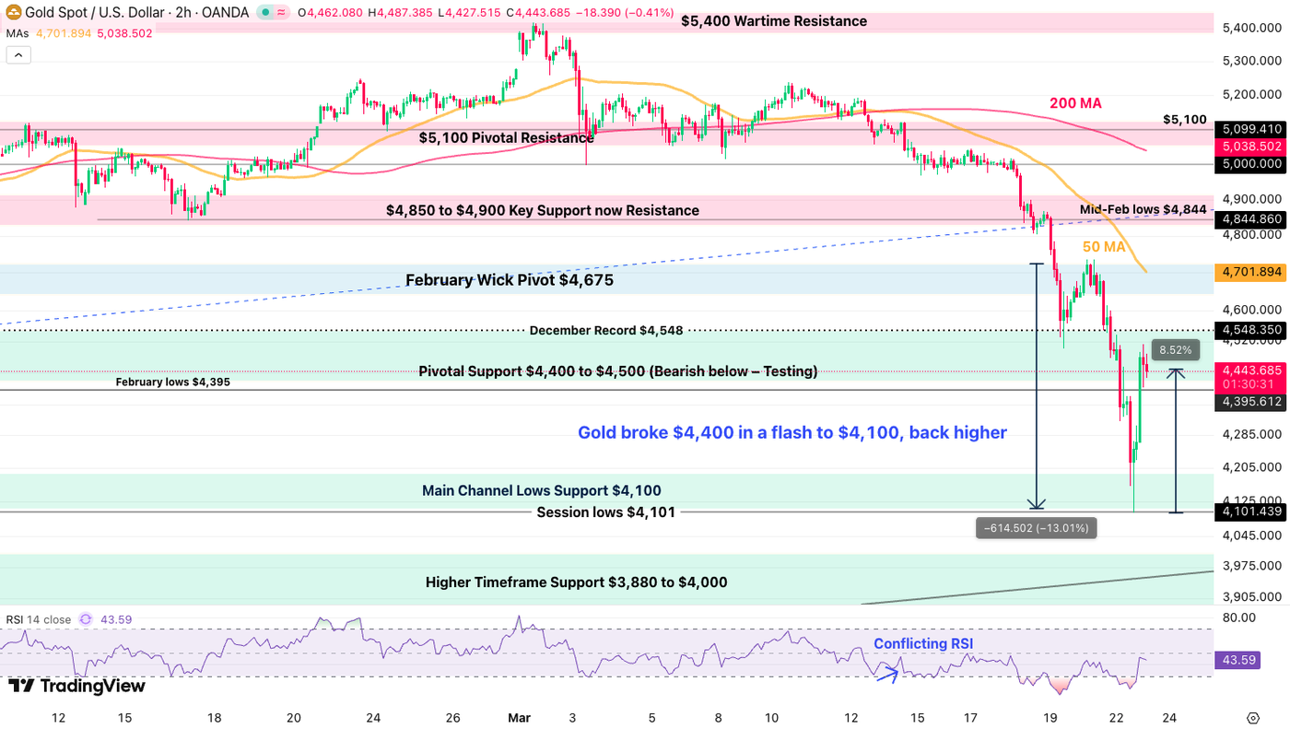Click the −614.502 (−13.01%) measurement label
The image size is (1290, 729).
(x=1036, y=527)
